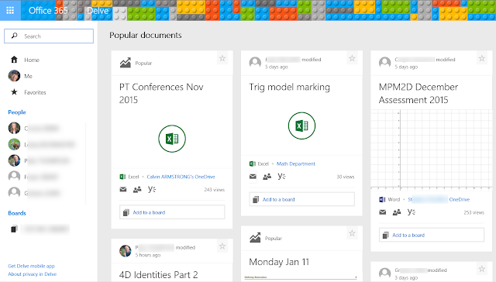Favorite the PT Conferences Nov 2015 card
Screen dimensions: 496x282
pos(222,58)
